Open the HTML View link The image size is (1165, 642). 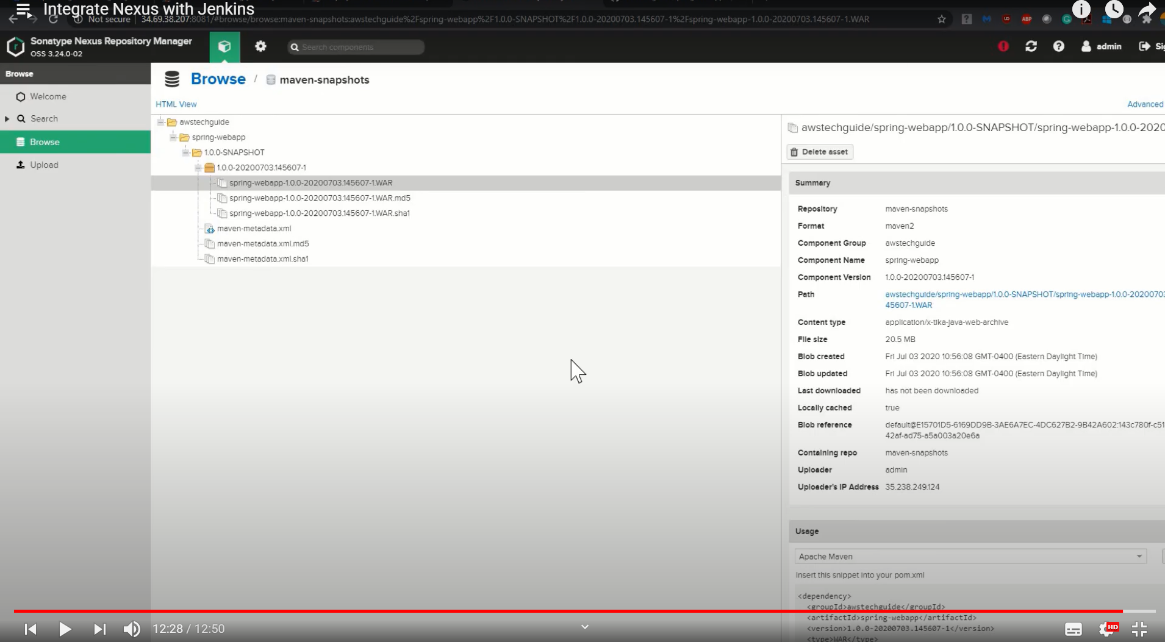coord(176,104)
